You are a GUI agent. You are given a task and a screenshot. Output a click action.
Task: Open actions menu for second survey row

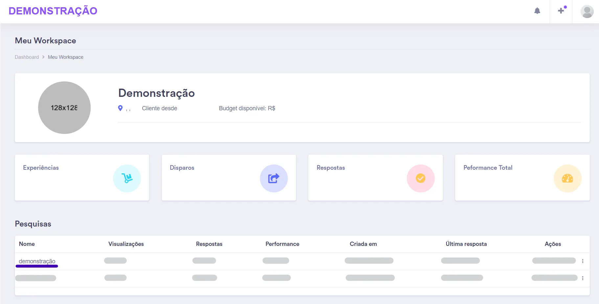pyautogui.click(x=583, y=278)
